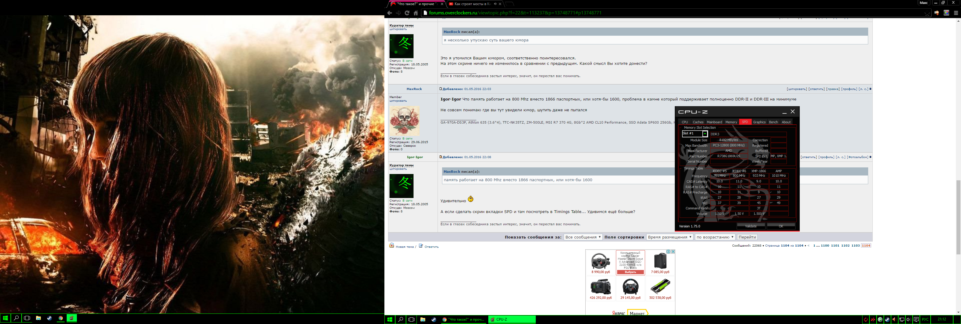Click the browser address bar URL

tap(515, 13)
